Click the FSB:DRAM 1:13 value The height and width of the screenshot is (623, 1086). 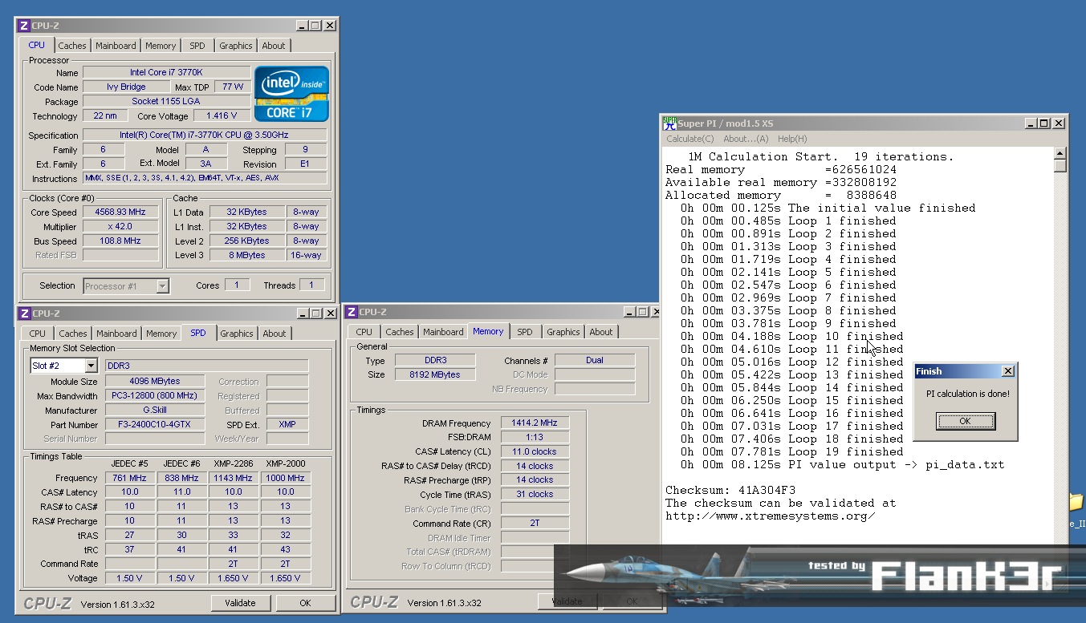[535, 438]
